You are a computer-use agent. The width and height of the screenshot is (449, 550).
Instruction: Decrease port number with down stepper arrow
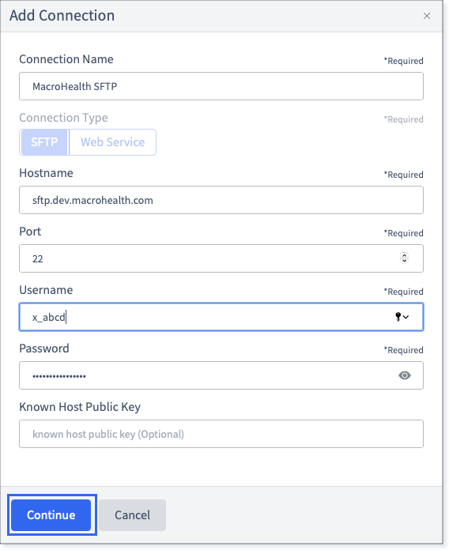(x=404, y=261)
